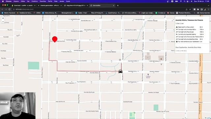Open the Premium Bootstrap bookmark
The height and width of the screenshot is (119, 211).
184,13
